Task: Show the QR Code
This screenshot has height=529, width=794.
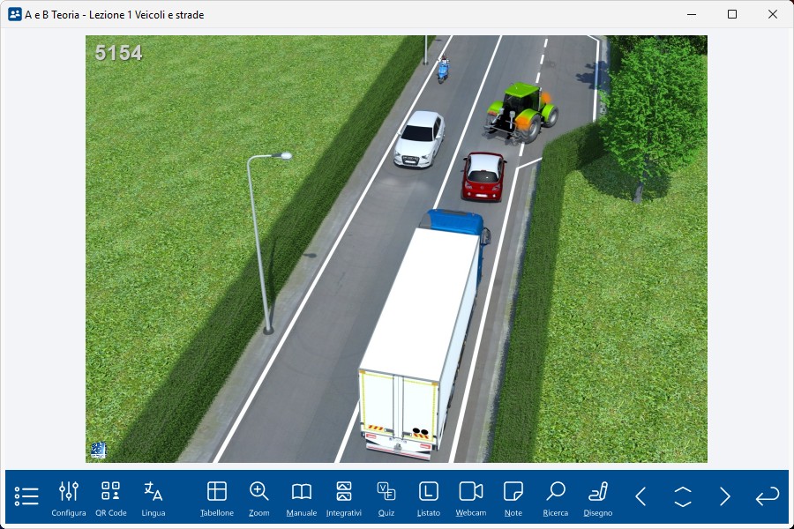Action: pos(111,497)
